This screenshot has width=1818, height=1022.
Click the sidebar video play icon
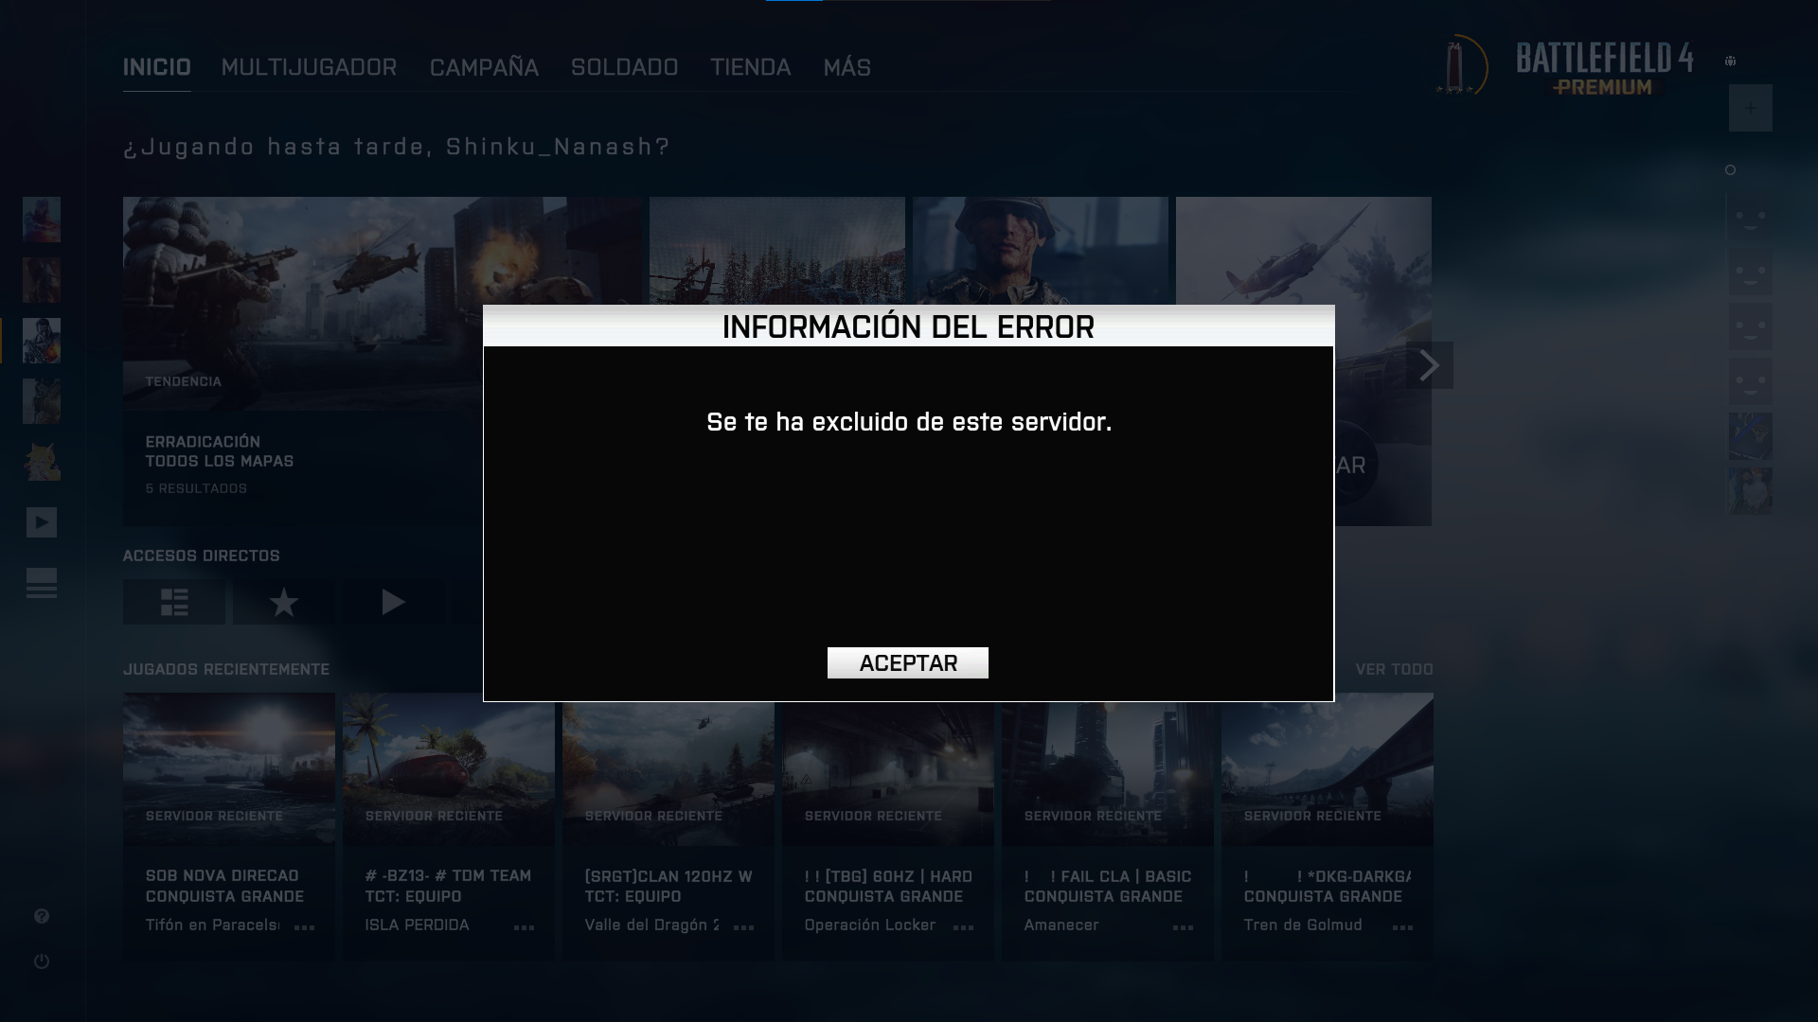click(x=42, y=522)
